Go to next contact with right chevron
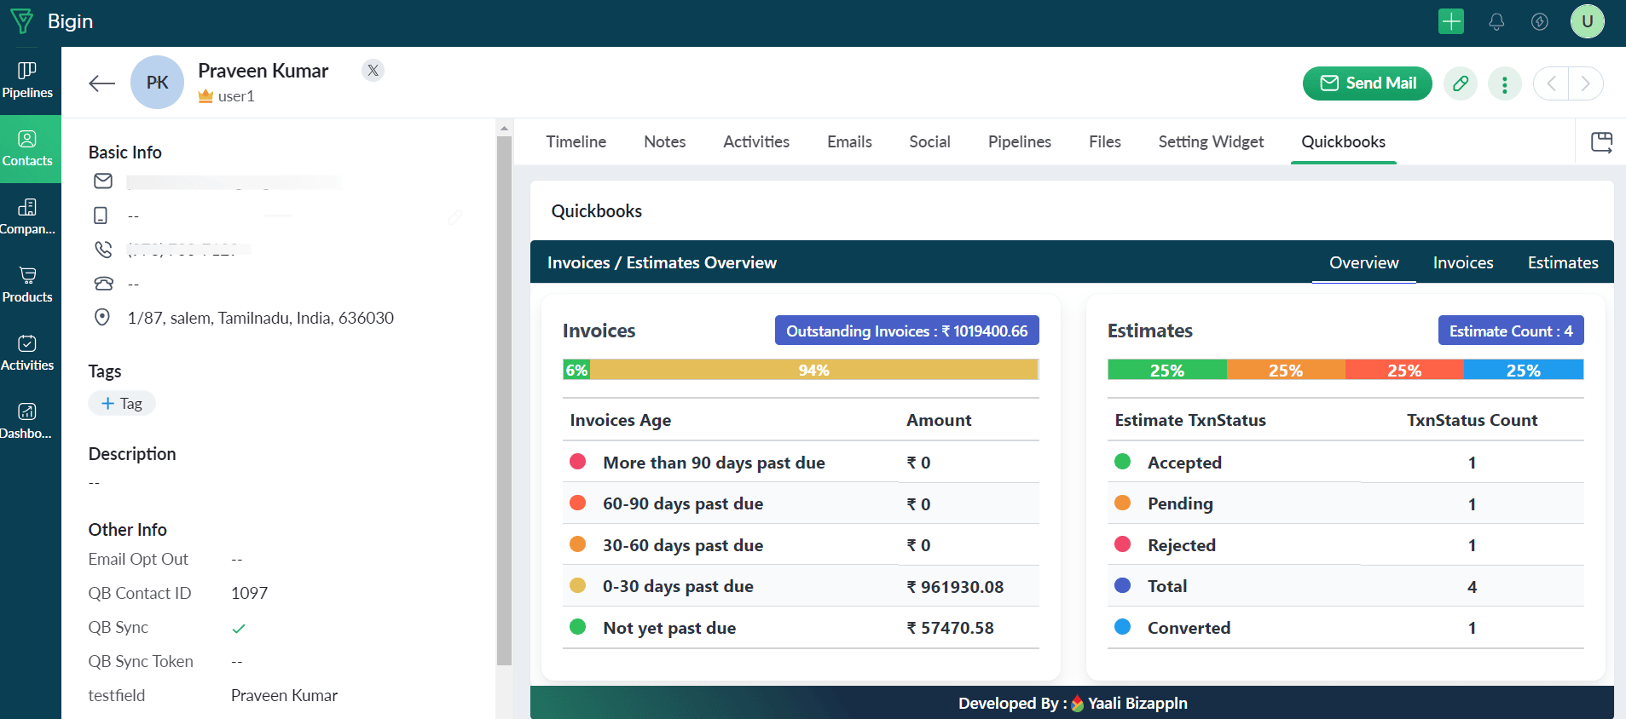This screenshot has height=719, width=1626. point(1585,83)
